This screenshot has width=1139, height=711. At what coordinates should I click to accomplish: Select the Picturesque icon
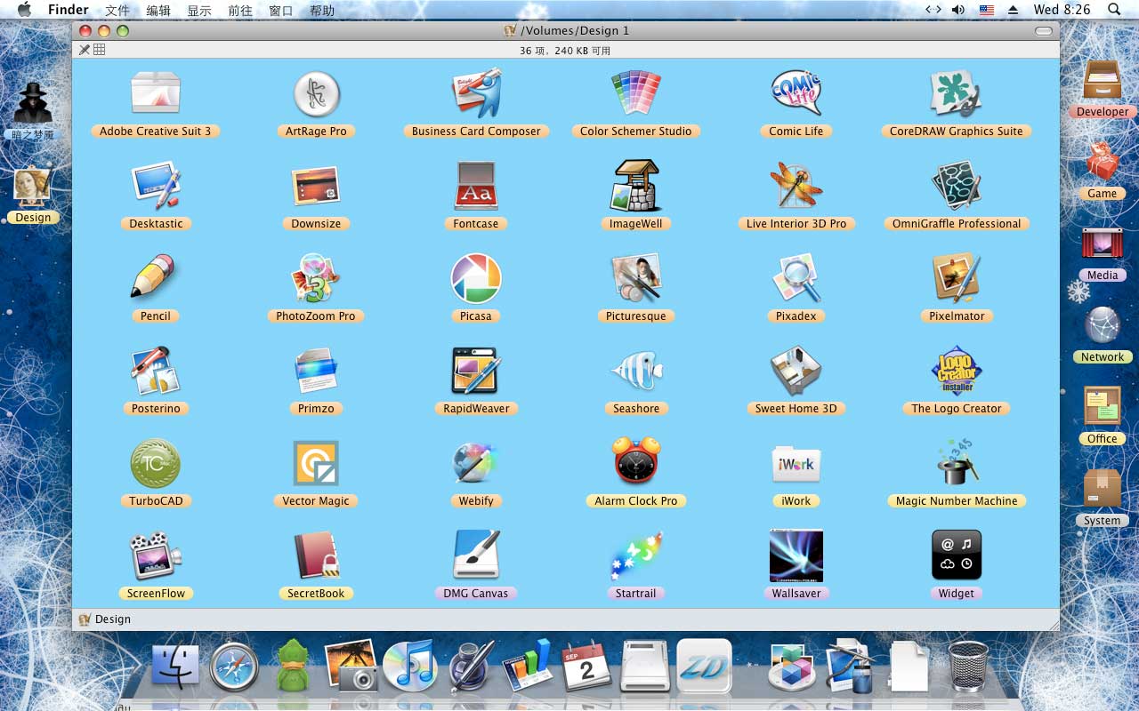[636, 278]
